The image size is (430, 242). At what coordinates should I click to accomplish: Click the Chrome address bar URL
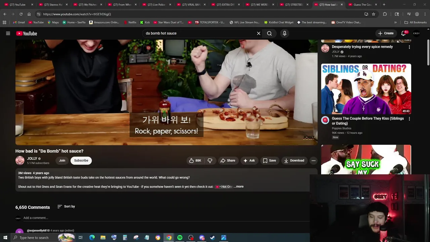click(x=77, y=14)
